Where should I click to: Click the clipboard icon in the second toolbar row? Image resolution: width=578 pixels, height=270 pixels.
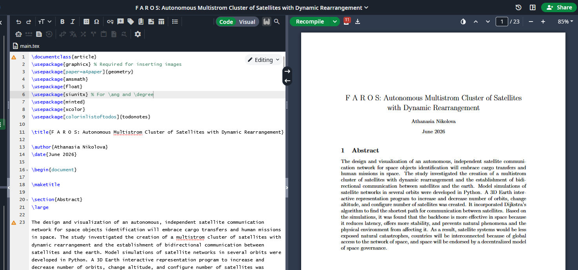[x=104, y=34]
